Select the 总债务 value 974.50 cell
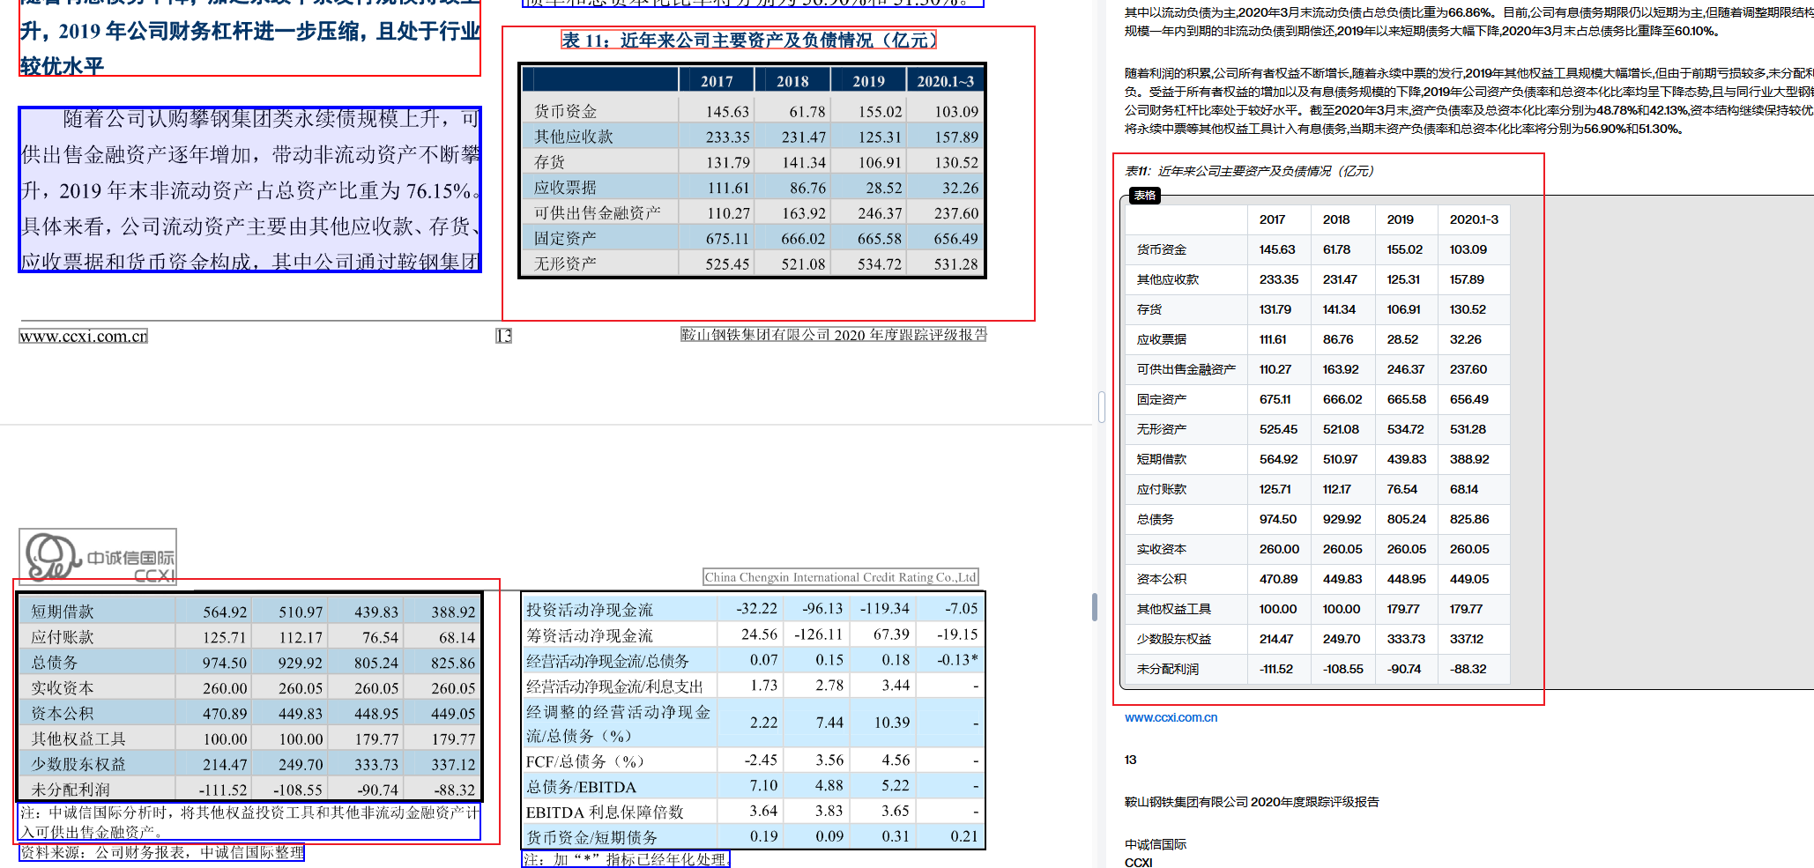 tap(1279, 519)
